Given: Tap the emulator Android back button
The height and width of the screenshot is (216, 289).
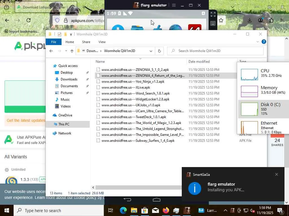Looking at the screenshot, I should (x=127, y=200).
